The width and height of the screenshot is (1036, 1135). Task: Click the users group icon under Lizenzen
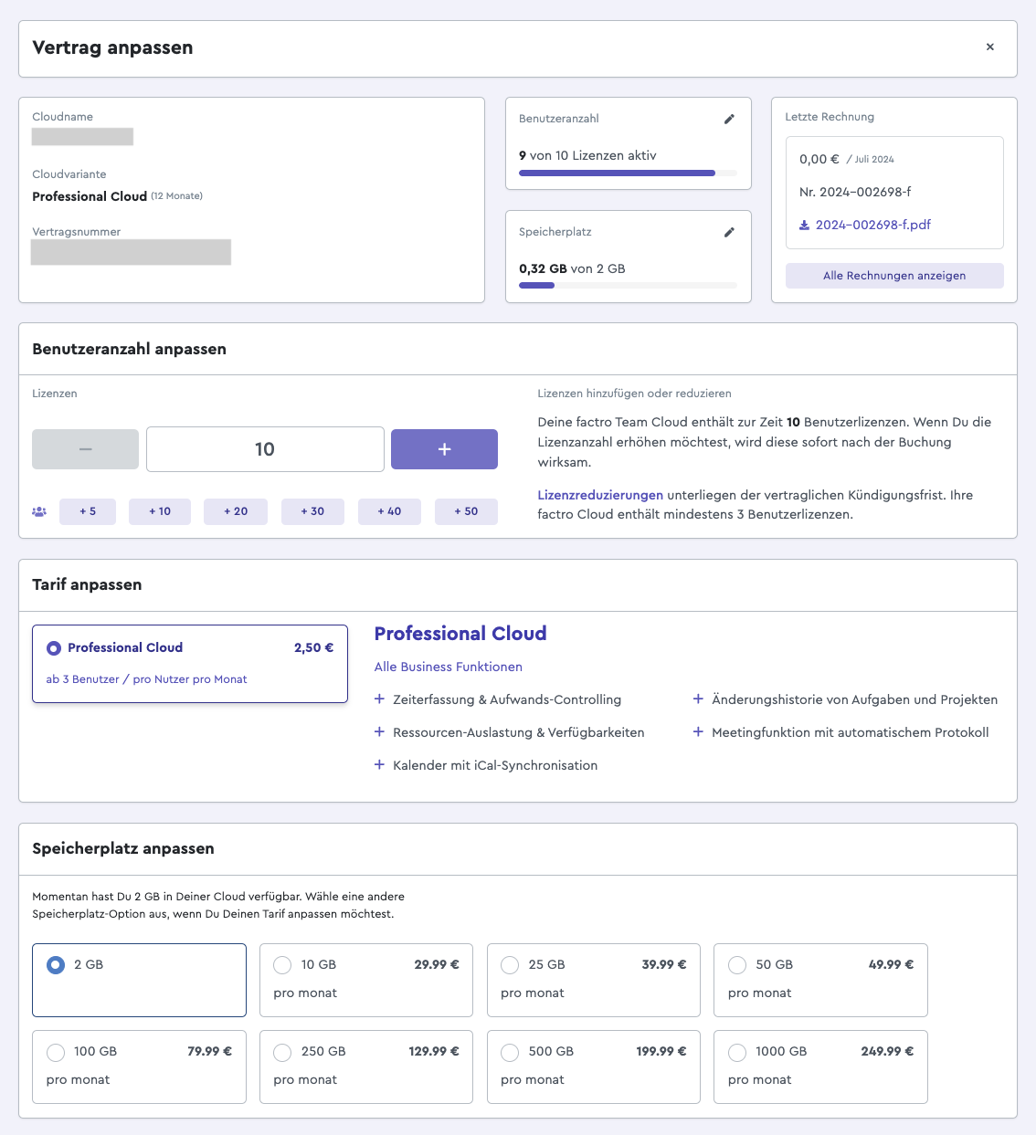point(39,511)
